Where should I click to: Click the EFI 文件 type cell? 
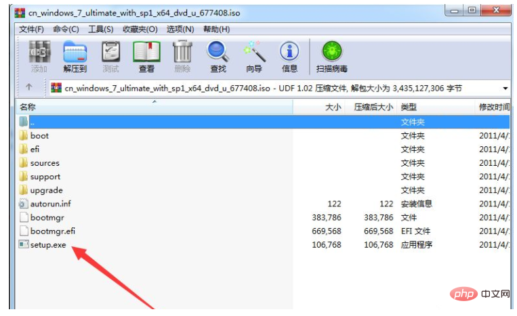click(415, 231)
